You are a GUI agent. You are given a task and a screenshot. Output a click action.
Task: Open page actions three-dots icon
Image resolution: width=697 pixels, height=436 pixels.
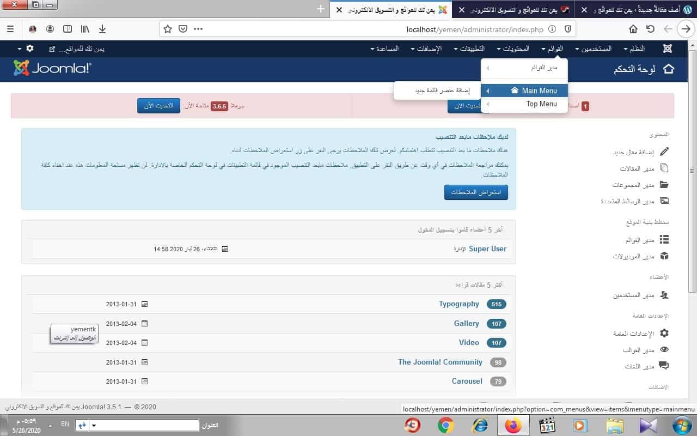pos(198,29)
